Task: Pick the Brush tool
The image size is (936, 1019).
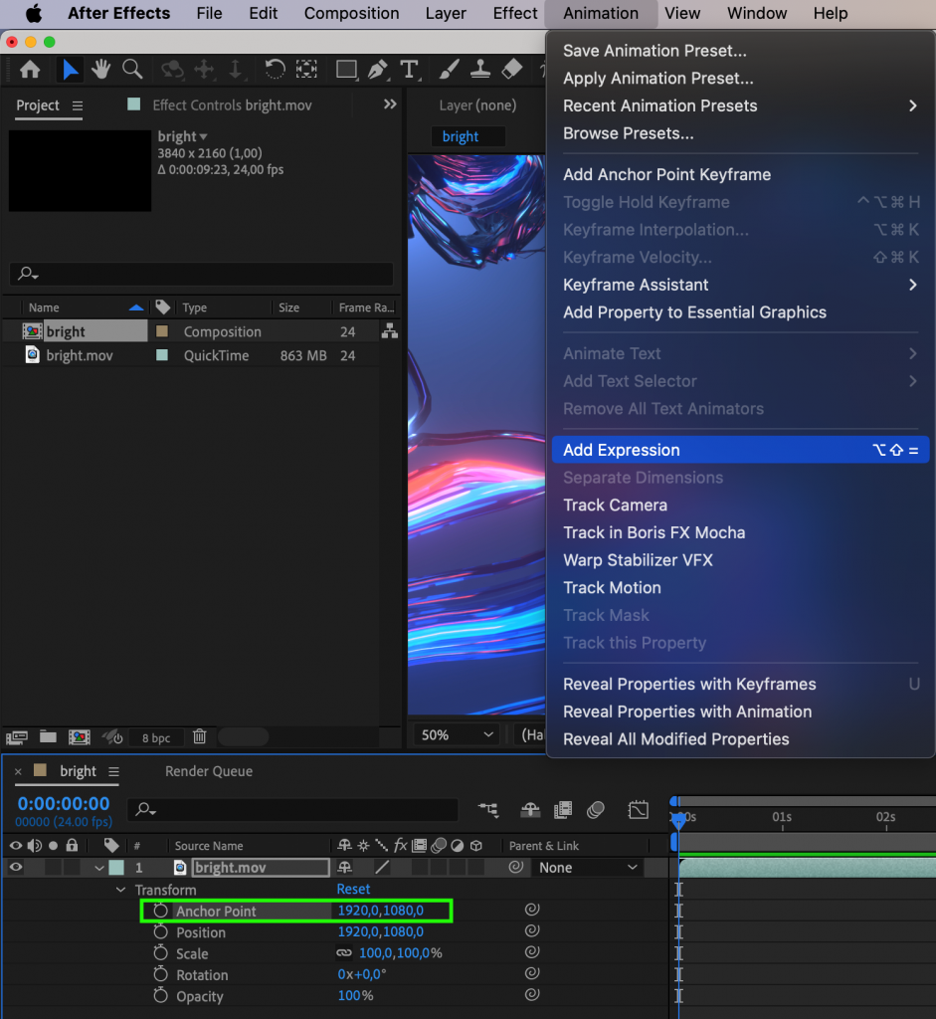Action: pyautogui.click(x=447, y=70)
